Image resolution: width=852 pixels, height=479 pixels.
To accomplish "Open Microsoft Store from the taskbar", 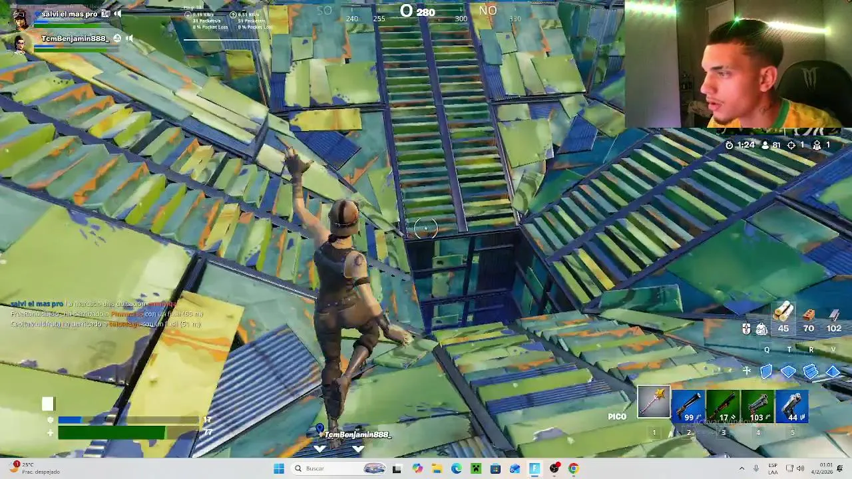I will (x=495, y=468).
